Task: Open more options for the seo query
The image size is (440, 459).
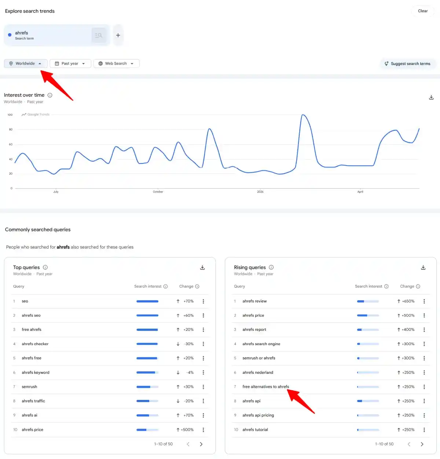Action: click(x=203, y=301)
